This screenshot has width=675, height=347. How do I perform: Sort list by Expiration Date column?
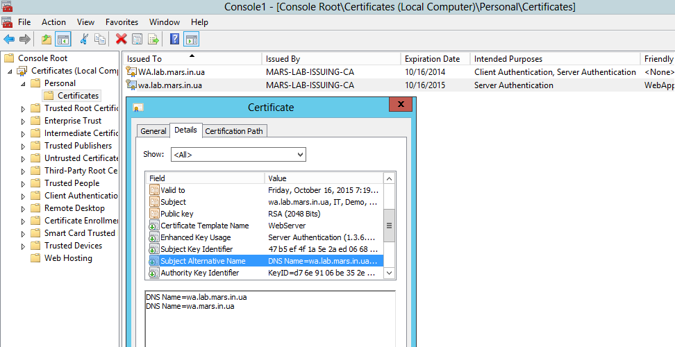tap(432, 59)
